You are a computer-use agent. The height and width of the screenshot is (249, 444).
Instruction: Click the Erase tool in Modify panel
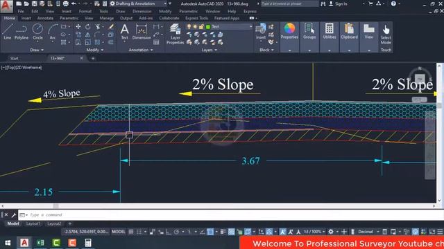(111, 26)
